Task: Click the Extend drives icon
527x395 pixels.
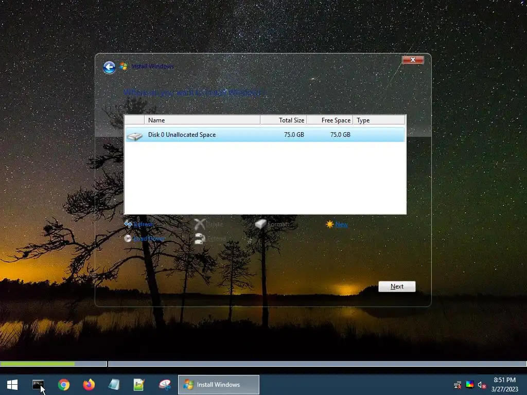Action: 200,239
